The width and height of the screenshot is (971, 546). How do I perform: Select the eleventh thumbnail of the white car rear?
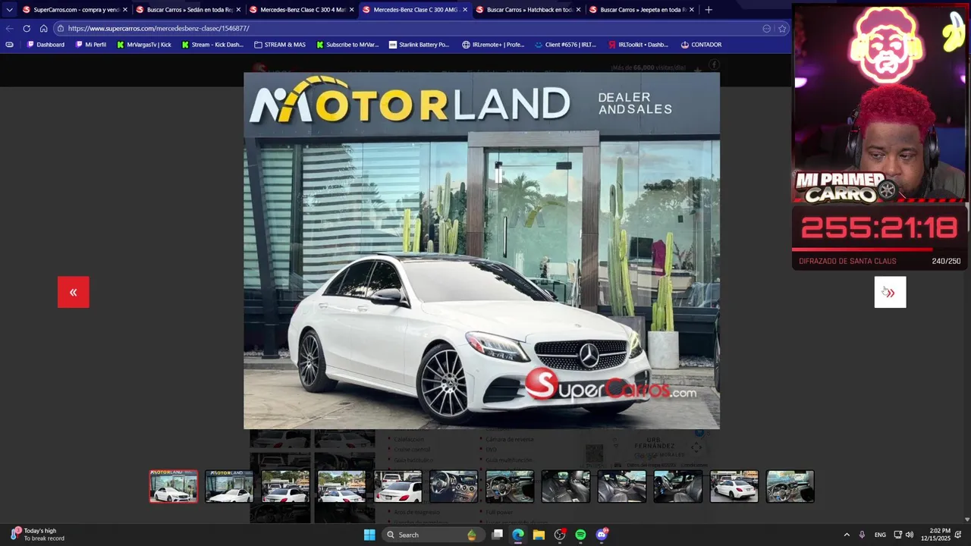click(734, 486)
